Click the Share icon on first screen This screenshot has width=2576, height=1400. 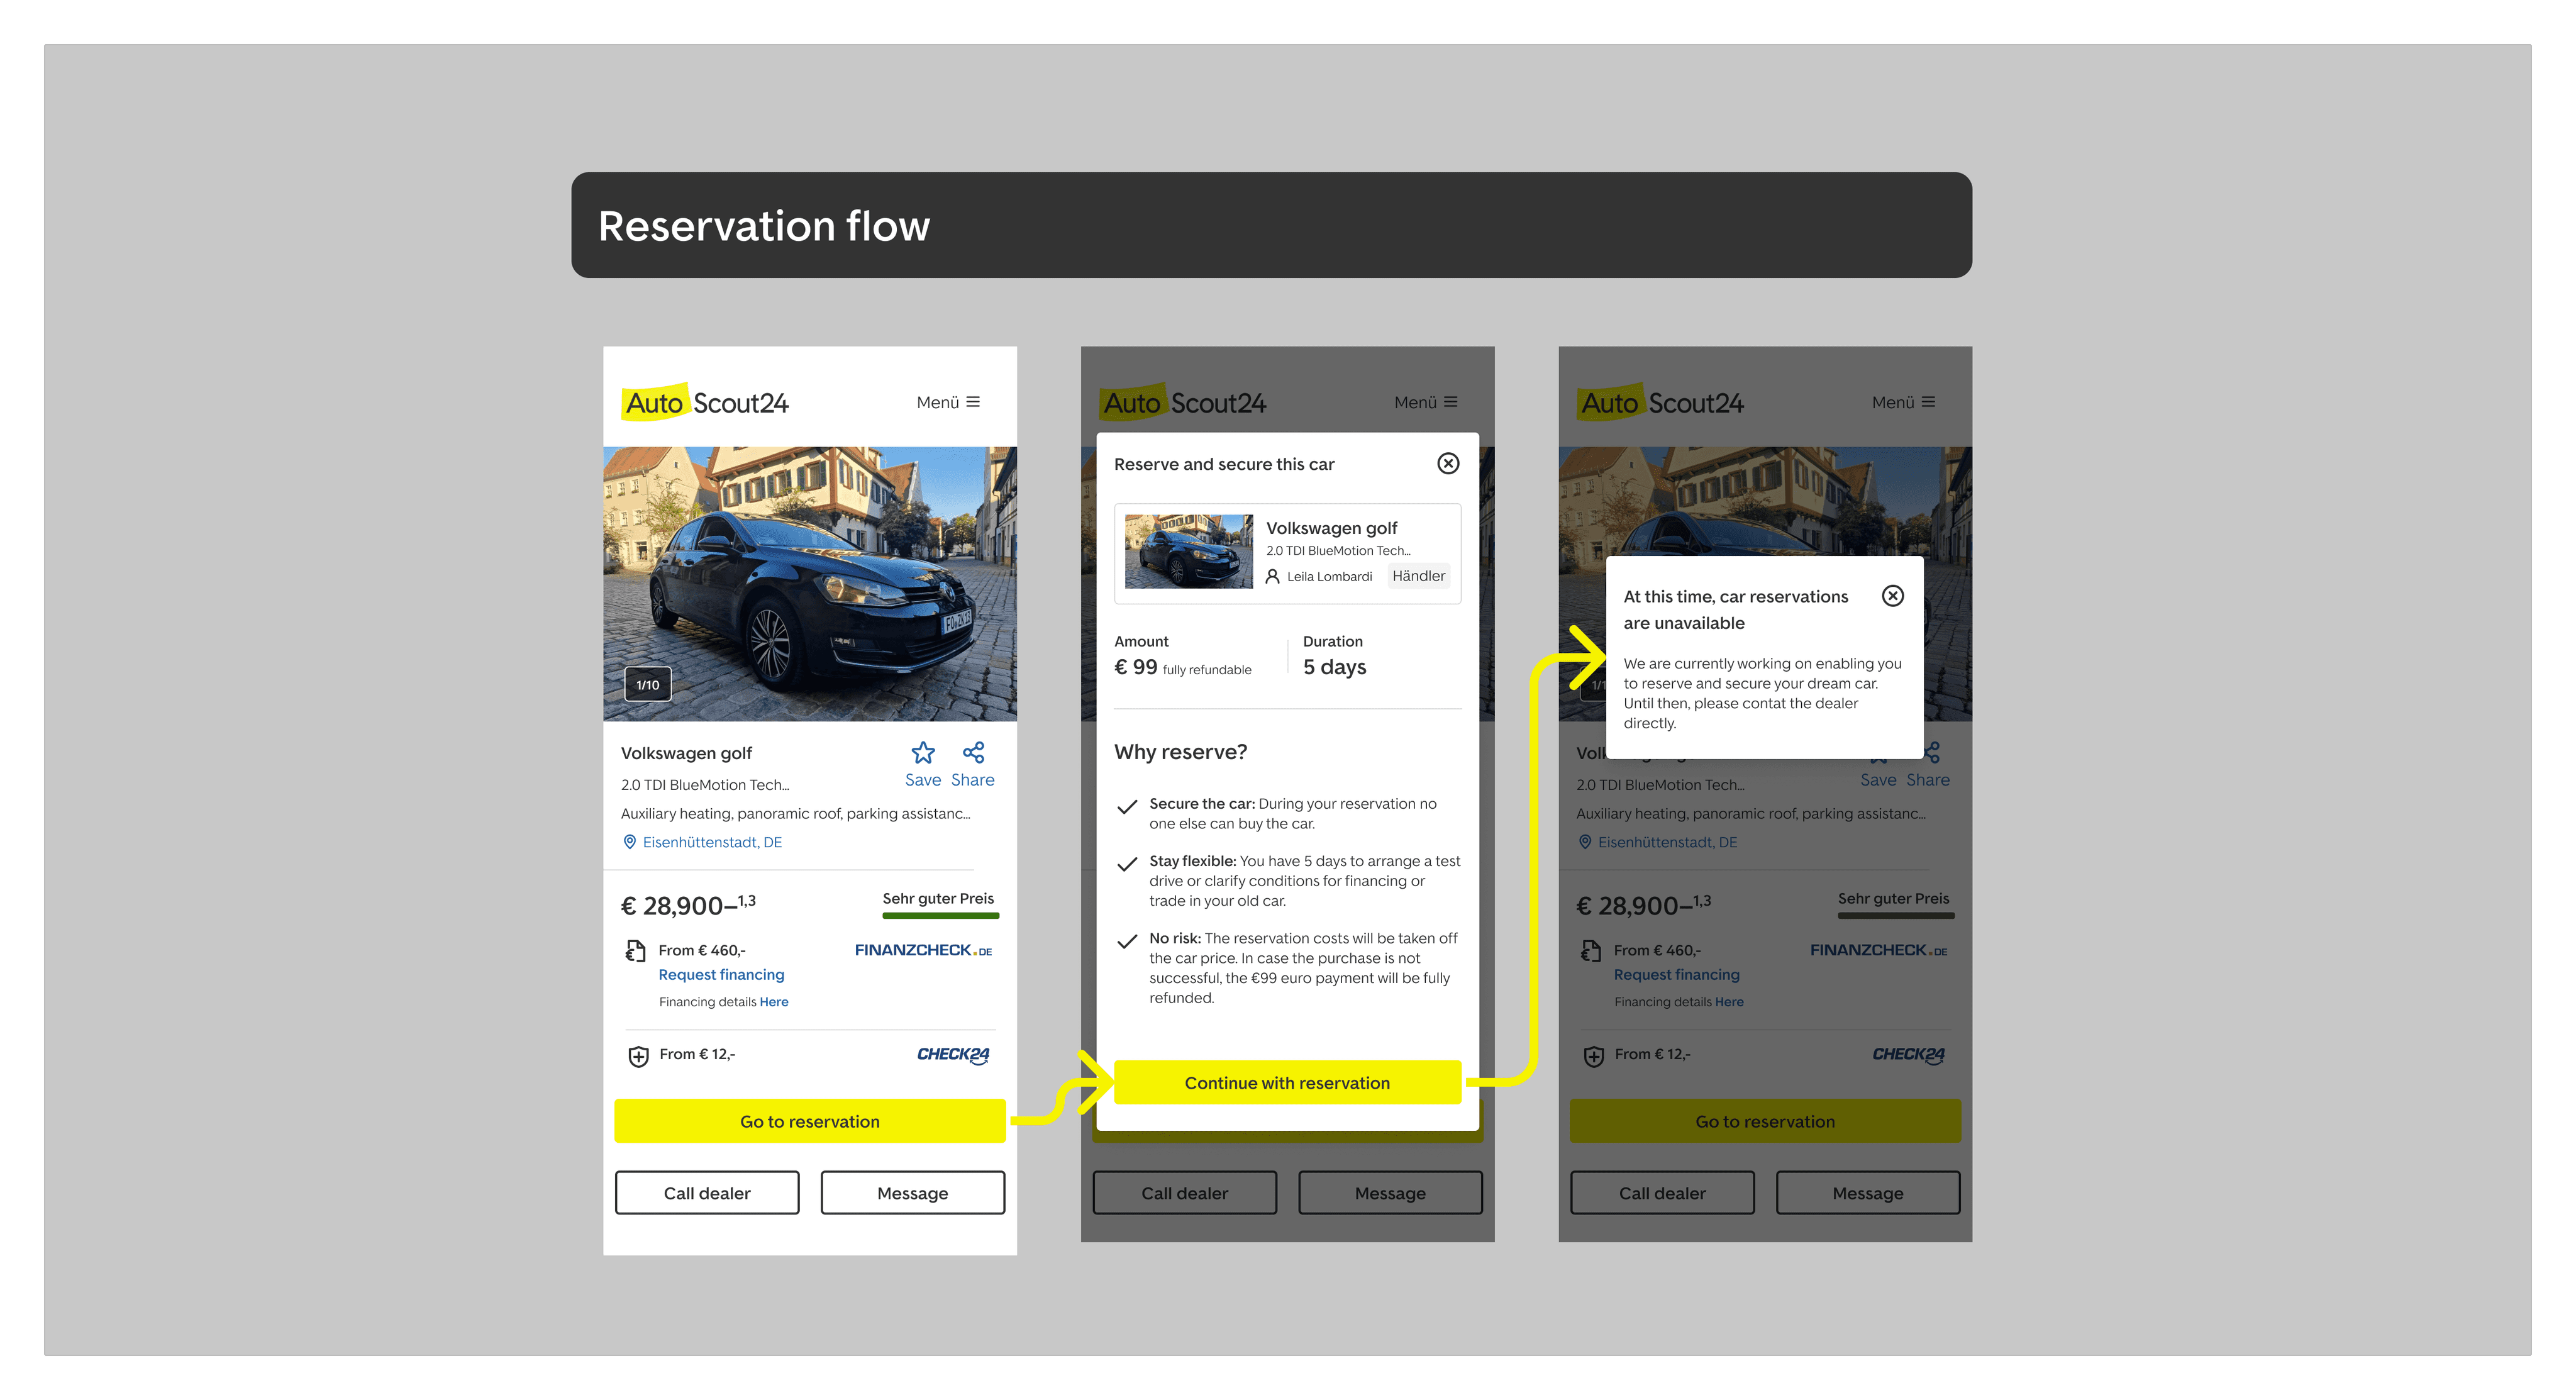click(x=973, y=752)
